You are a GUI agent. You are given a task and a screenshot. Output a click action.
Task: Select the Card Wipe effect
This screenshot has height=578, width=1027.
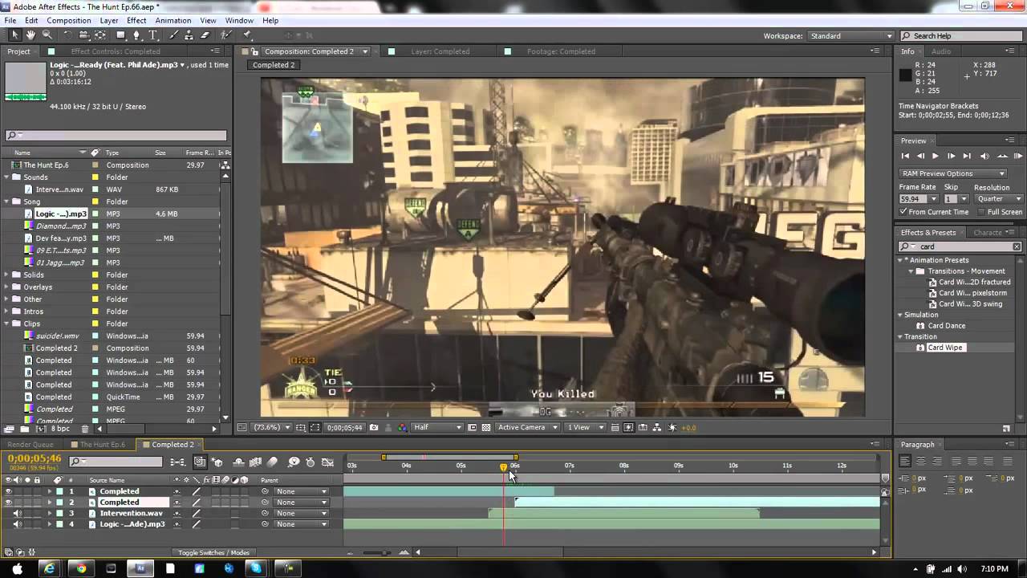(x=944, y=348)
